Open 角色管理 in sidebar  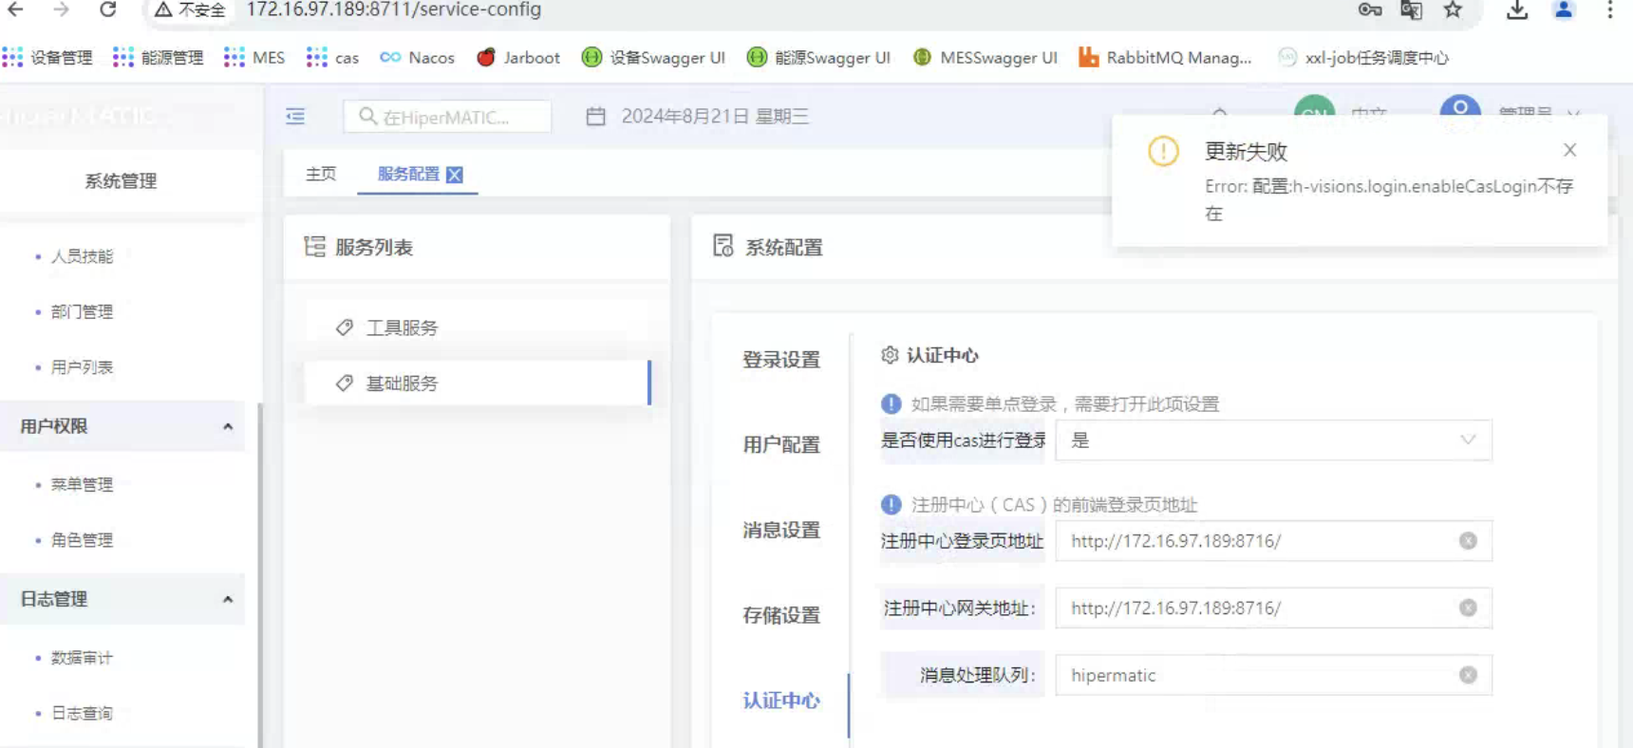(82, 540)
